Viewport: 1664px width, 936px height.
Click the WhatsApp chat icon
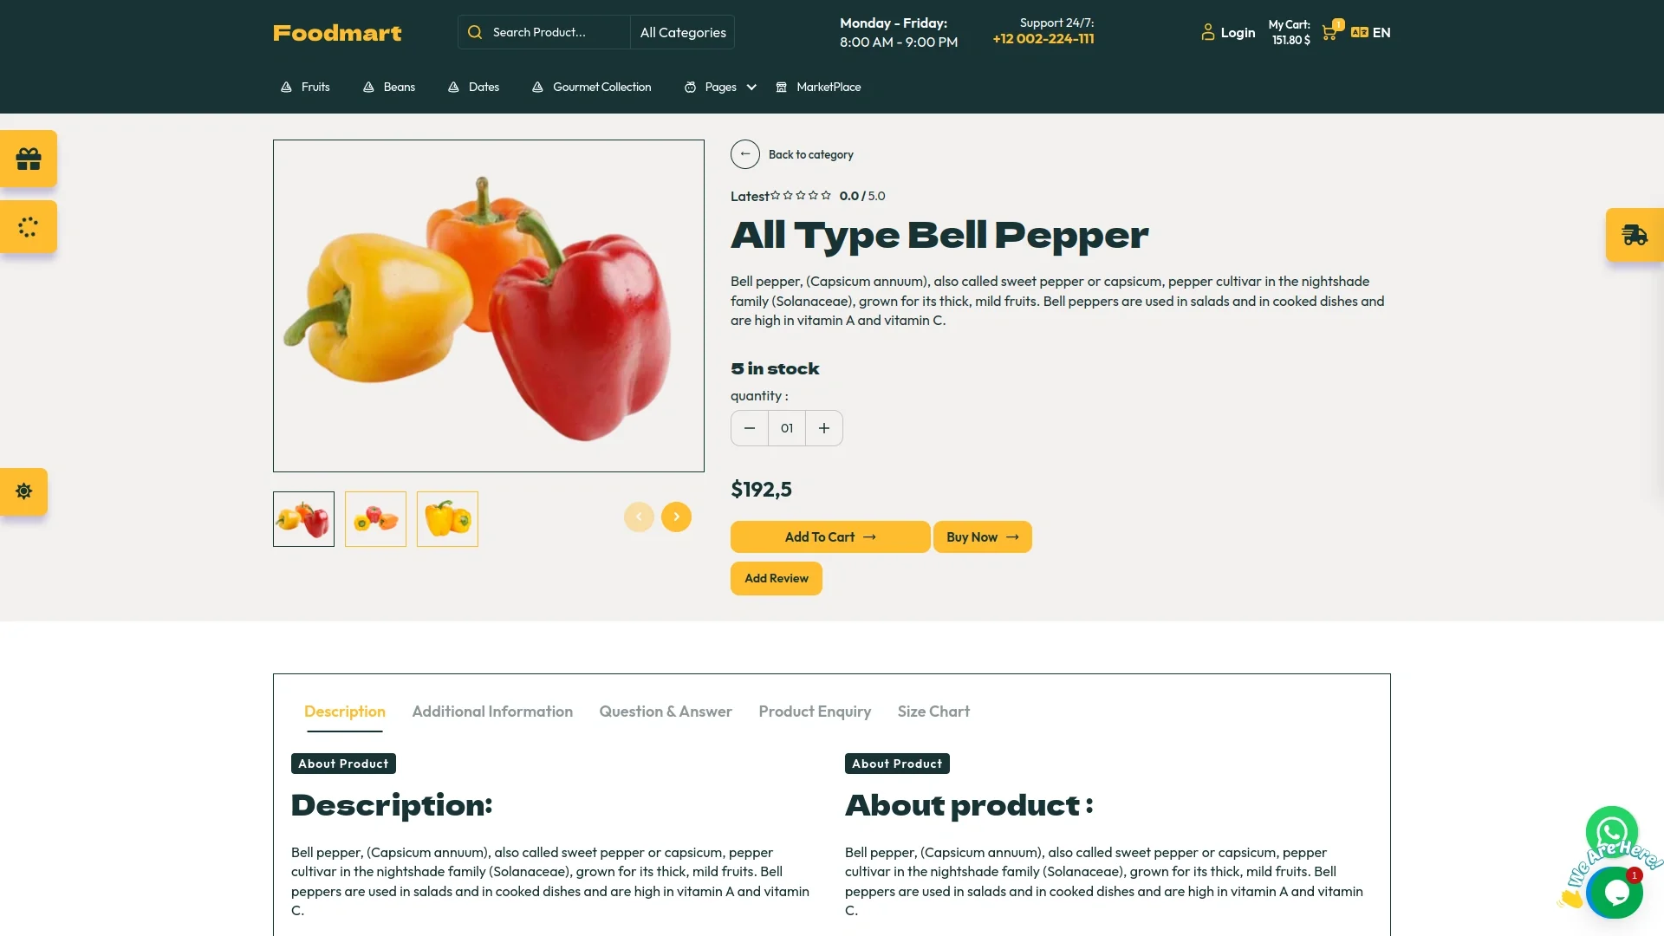pos(1611,832)
